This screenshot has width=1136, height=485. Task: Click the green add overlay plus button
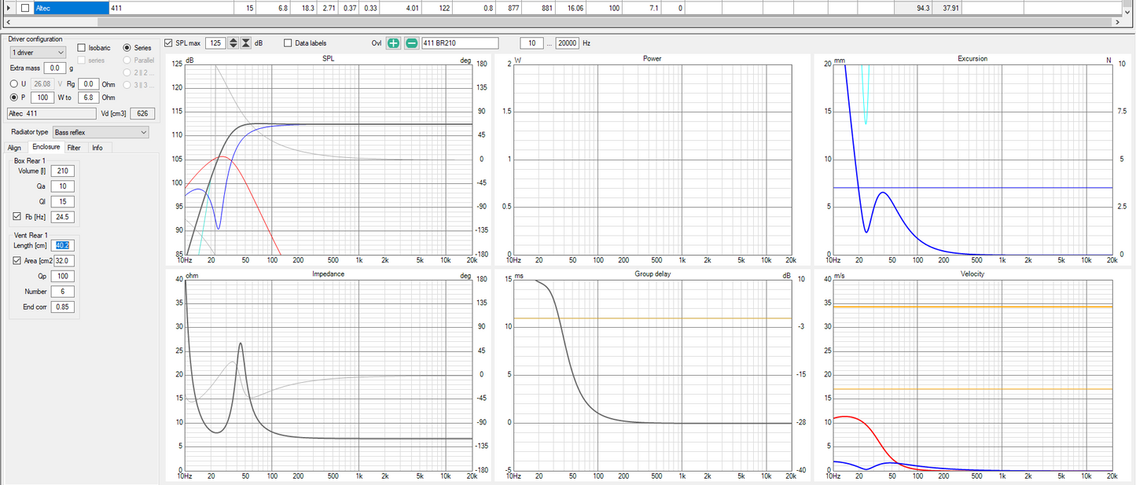click(393, 43)
